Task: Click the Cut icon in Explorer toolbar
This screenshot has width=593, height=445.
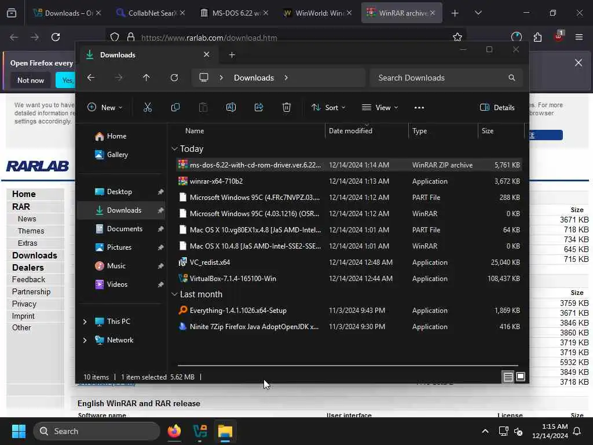Action: click(x=148, y=107)
